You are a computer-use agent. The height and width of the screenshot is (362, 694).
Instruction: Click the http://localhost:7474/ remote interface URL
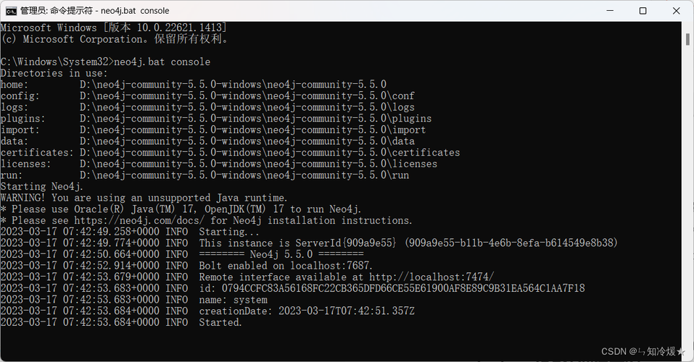click(431, 277)
